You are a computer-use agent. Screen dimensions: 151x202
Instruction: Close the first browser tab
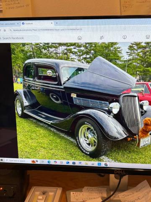click(x=18, y=24)
